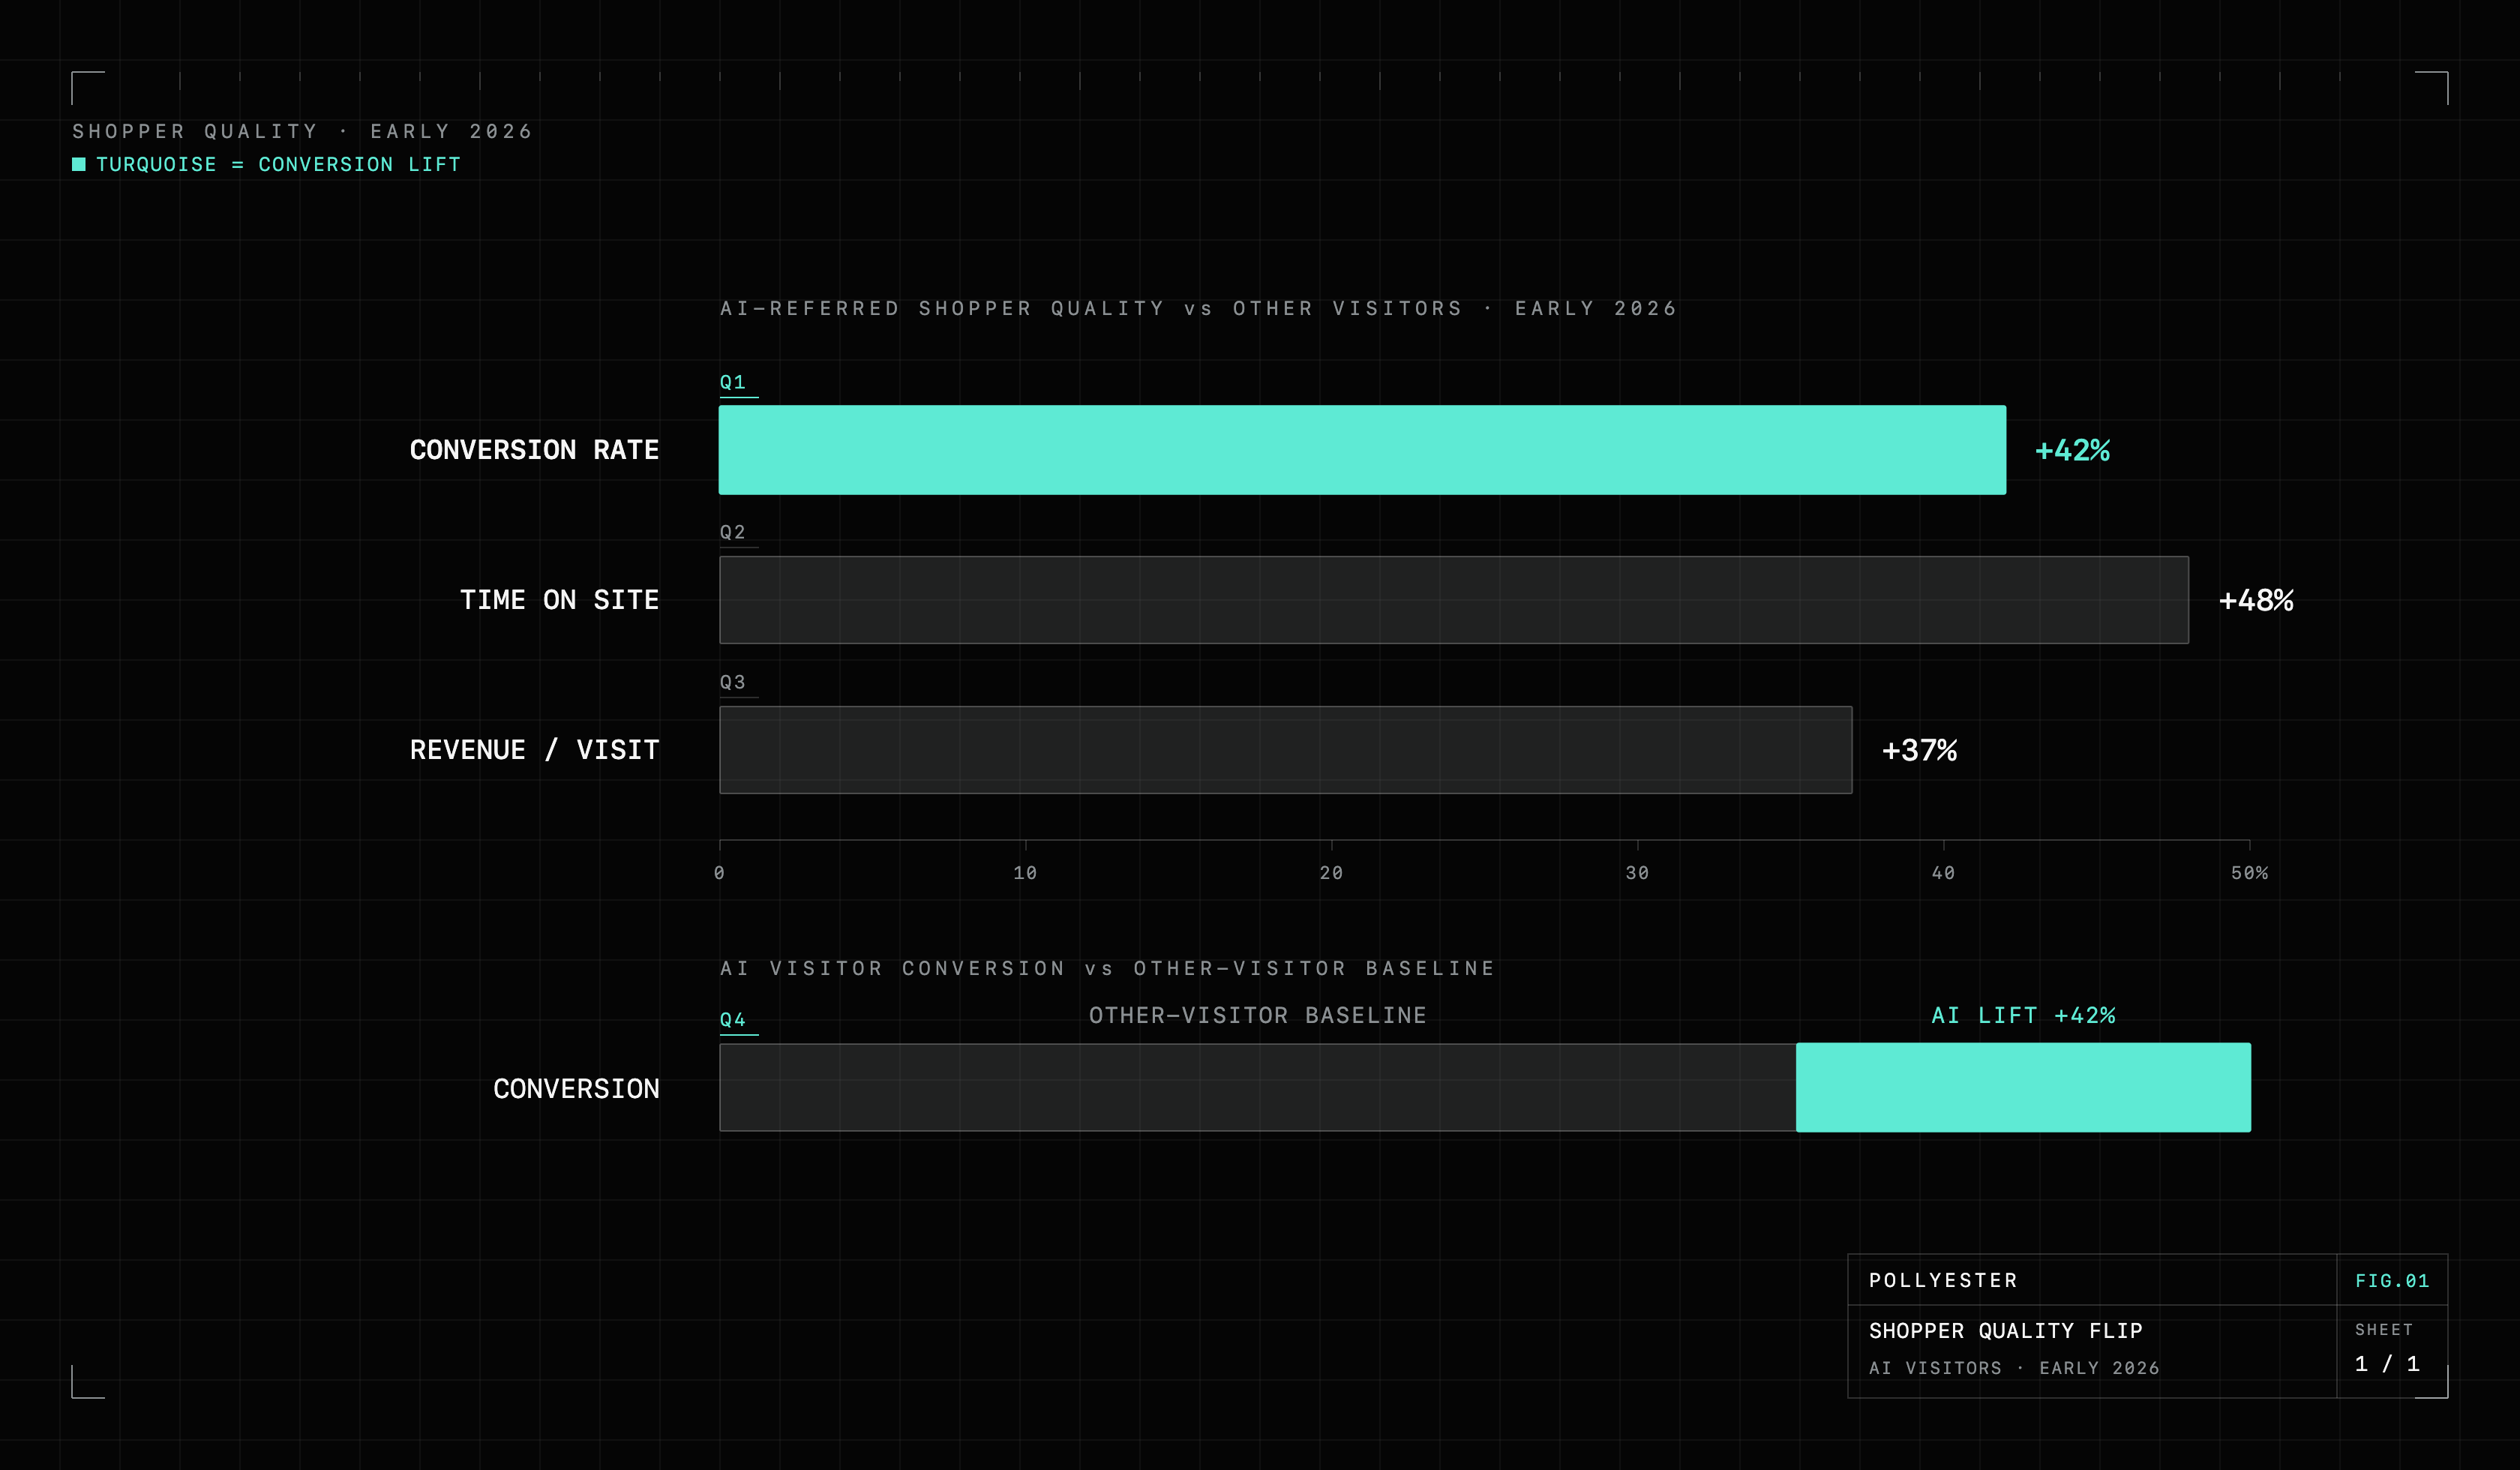Click axis tick label 20
The height and width of the screenshot is (1470, 2520).
click(1331, 873)
